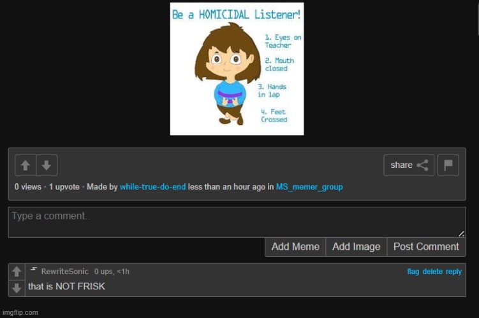This screenshot has width=479, height=318.
Task: Submit with the Post Comment button
Action: pos(426,247)
